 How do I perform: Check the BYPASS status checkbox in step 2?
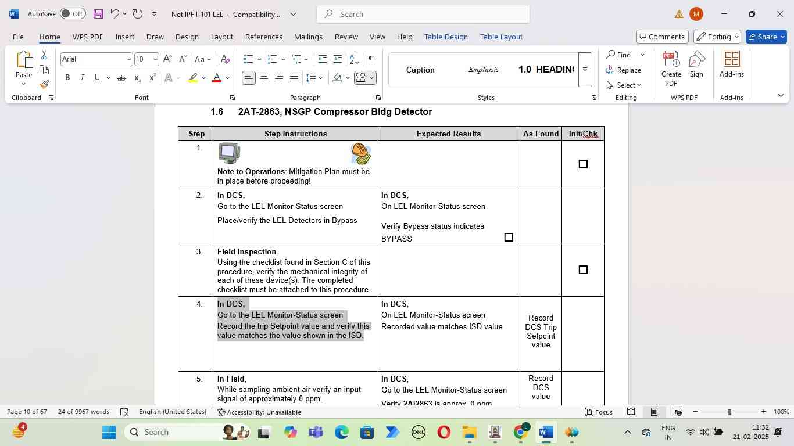click(509, 238)
